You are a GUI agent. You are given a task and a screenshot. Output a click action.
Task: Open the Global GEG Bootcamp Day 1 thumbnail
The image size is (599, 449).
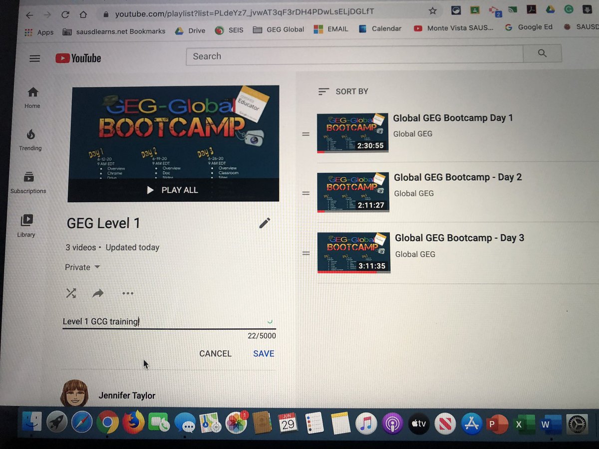tap(352, 133)
